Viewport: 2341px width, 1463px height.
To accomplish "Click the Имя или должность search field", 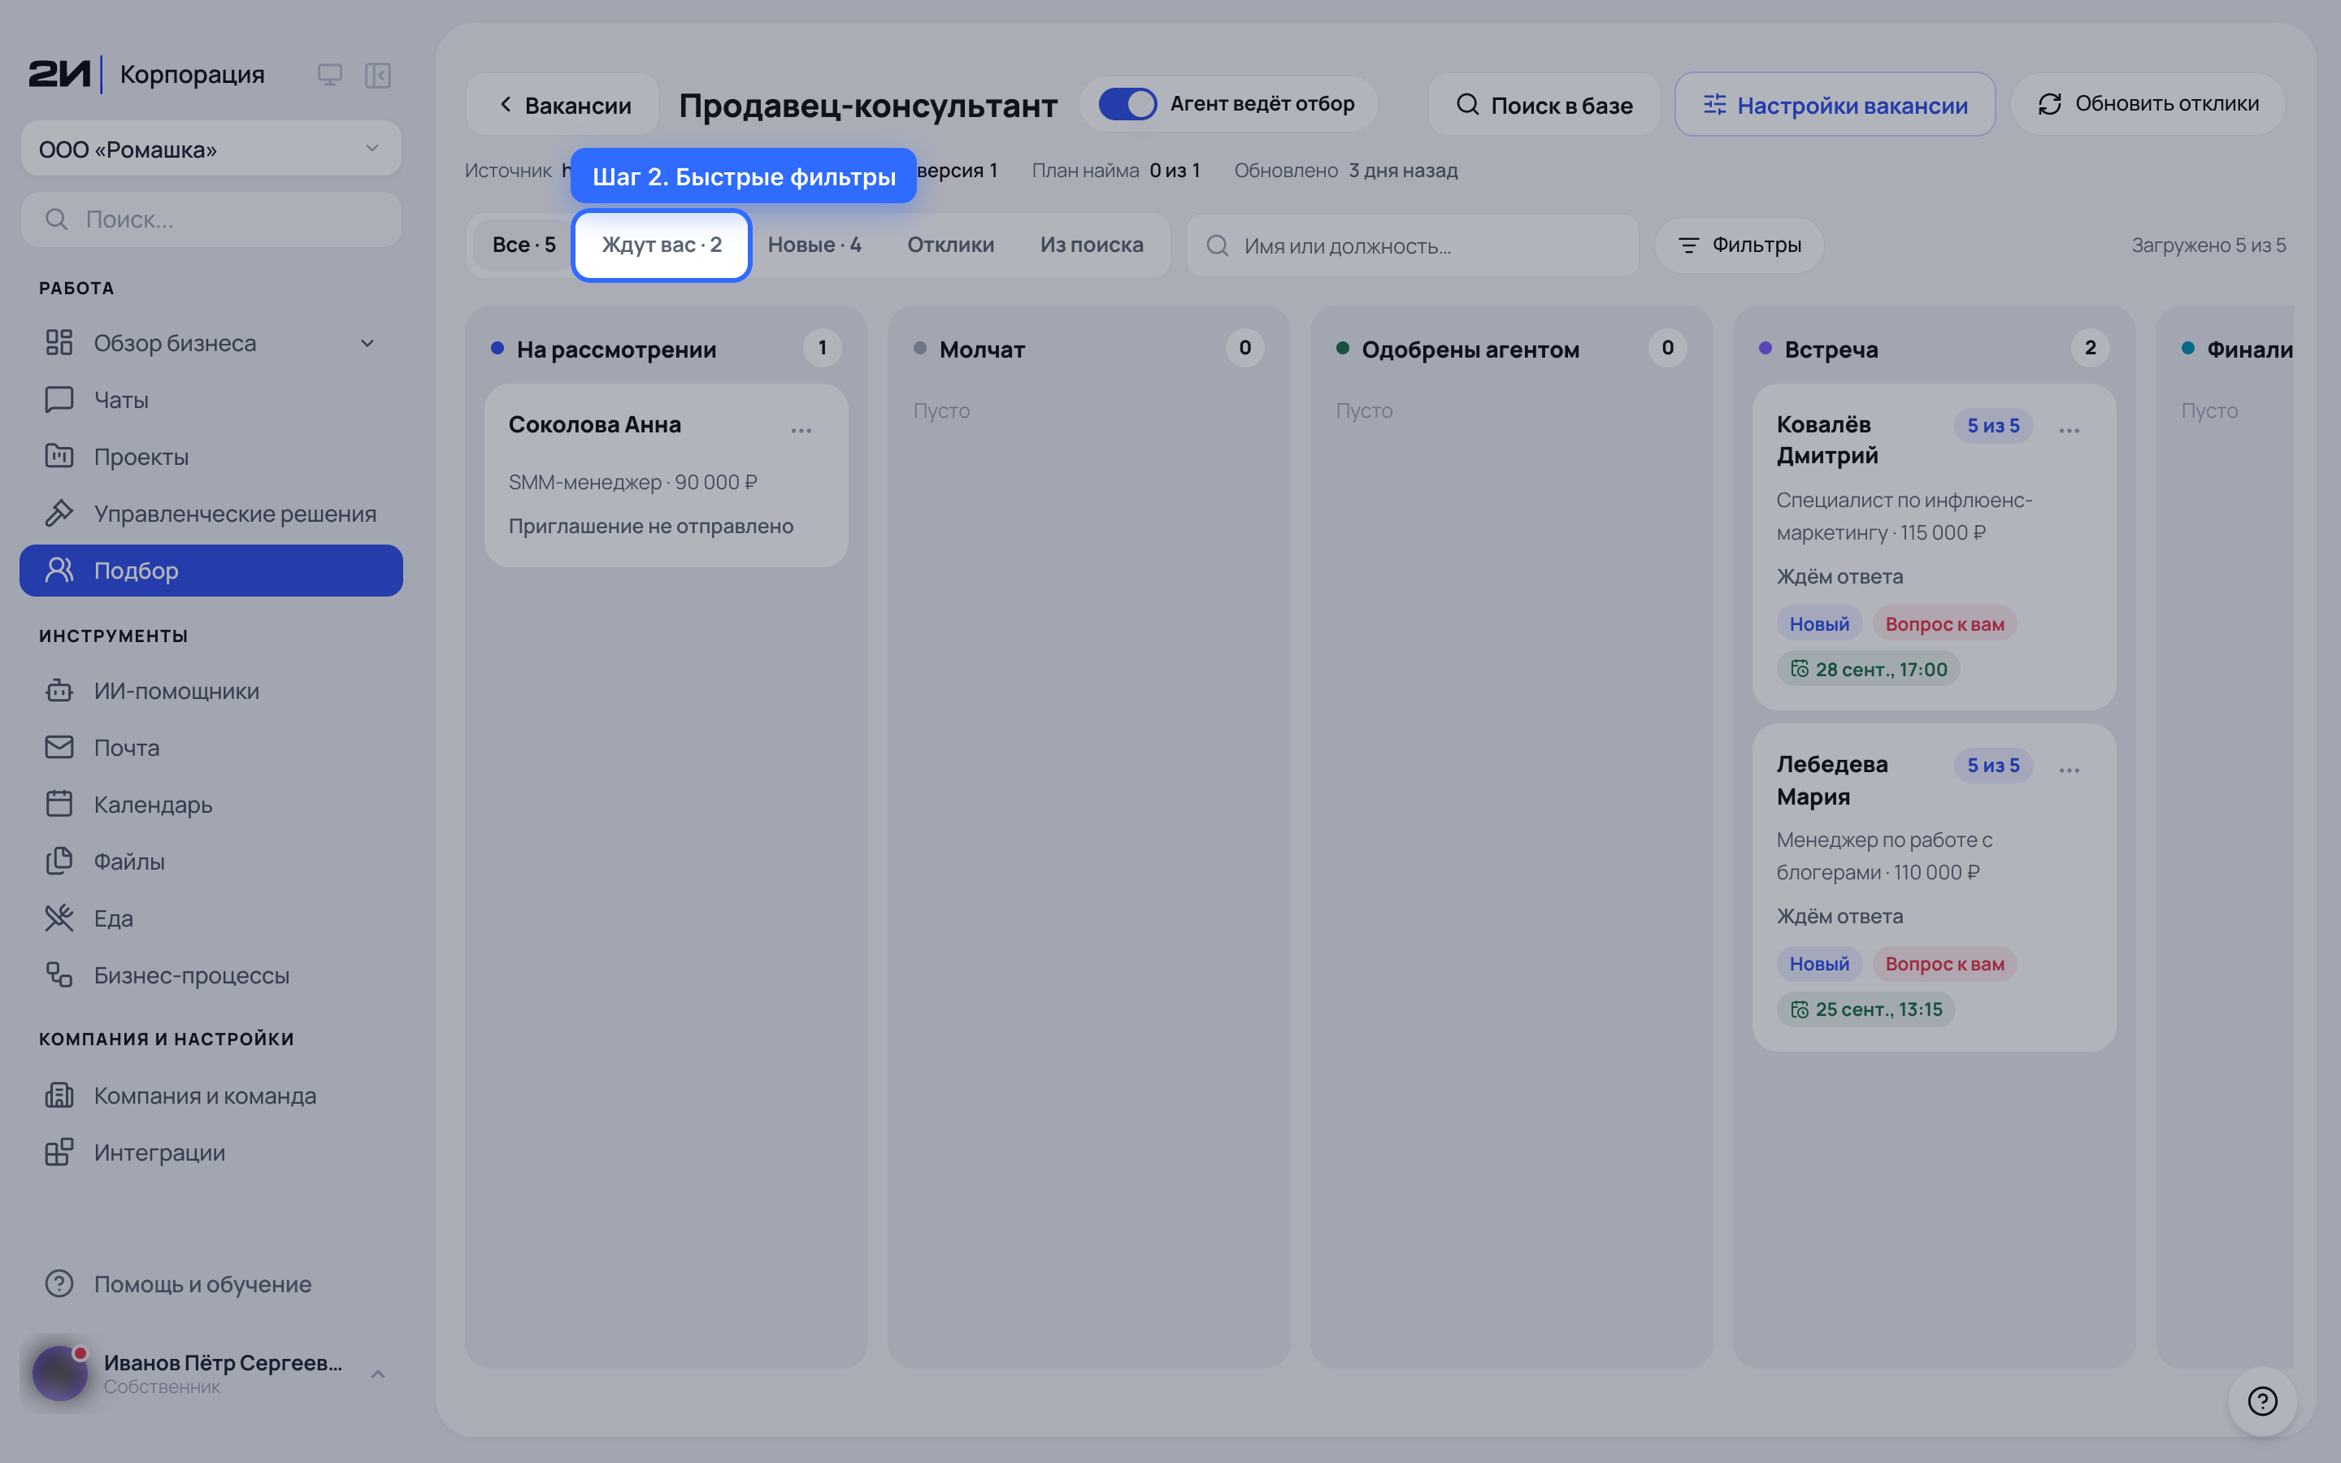I will coord(1413,245).
